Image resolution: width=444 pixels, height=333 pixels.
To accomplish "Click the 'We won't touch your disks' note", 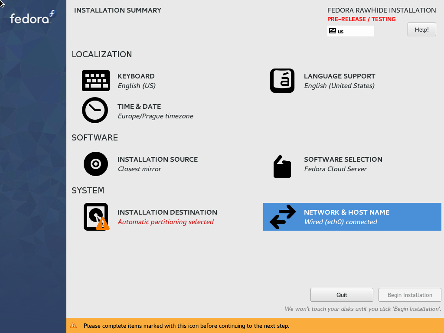I will click(x=363, y=309).
